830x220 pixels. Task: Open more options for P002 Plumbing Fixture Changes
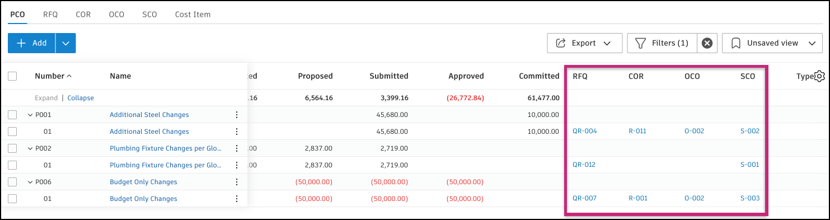(236, 148)
